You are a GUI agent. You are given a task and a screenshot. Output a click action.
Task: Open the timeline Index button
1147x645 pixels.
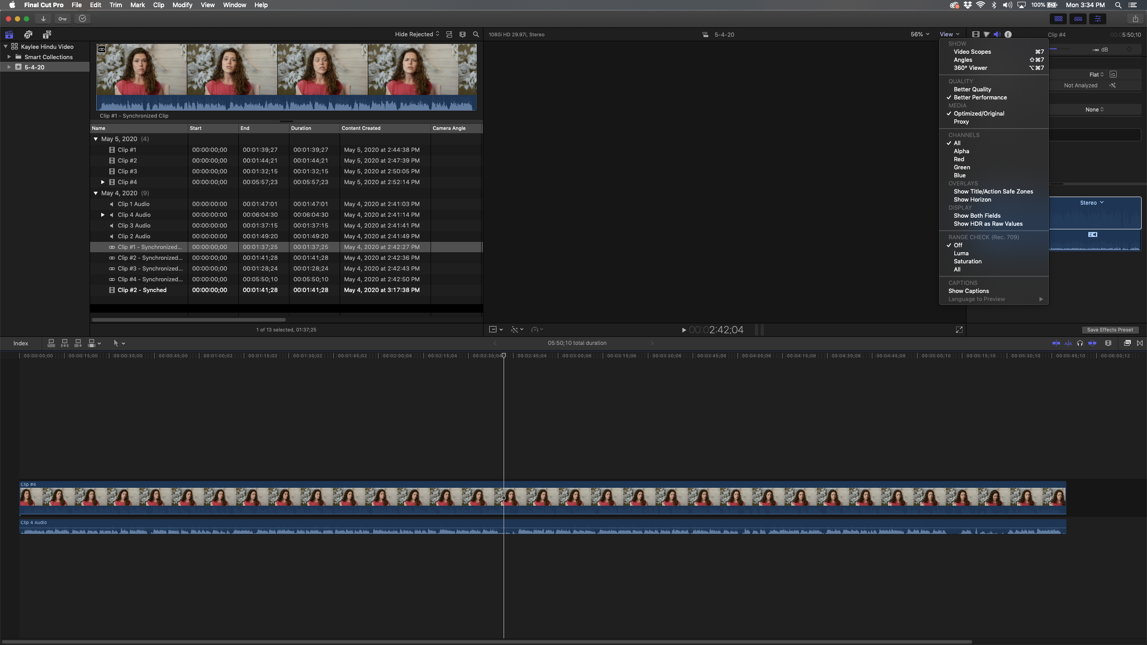[x=21, y=344]
